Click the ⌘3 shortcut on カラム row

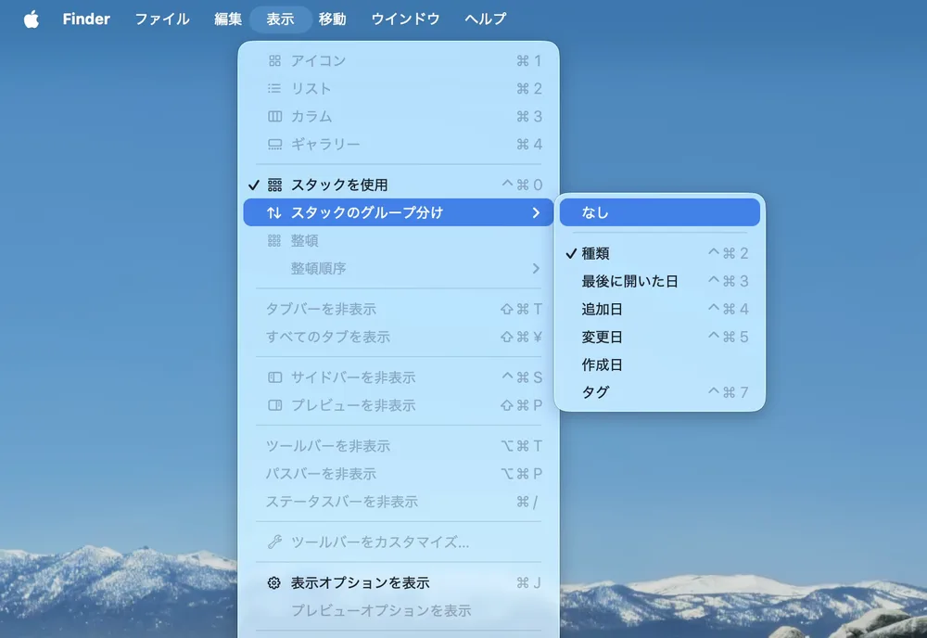529,117
